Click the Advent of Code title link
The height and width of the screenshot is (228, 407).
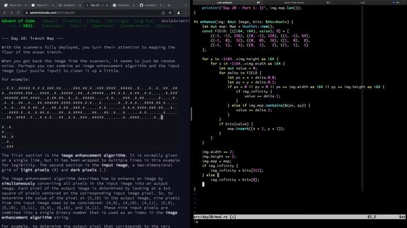18,21
